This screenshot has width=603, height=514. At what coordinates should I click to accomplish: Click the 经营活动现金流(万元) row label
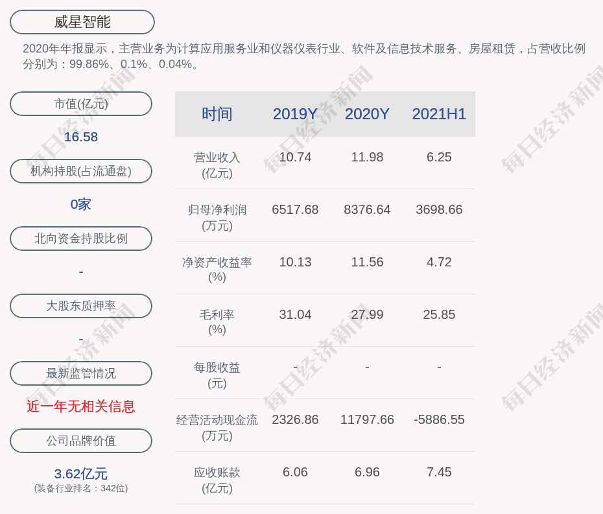pos(217,428)
